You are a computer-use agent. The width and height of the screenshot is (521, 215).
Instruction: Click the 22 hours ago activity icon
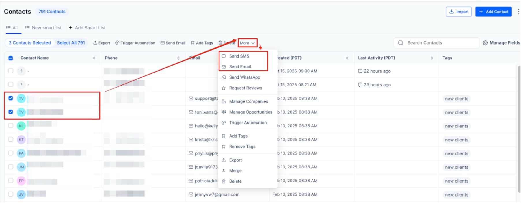pos(360,71)
